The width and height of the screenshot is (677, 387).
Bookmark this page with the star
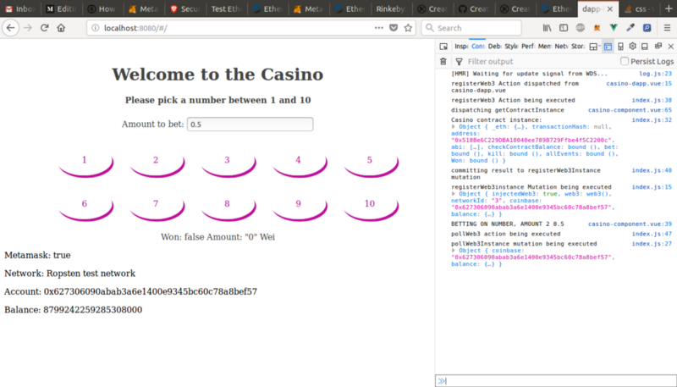point(408,28)
